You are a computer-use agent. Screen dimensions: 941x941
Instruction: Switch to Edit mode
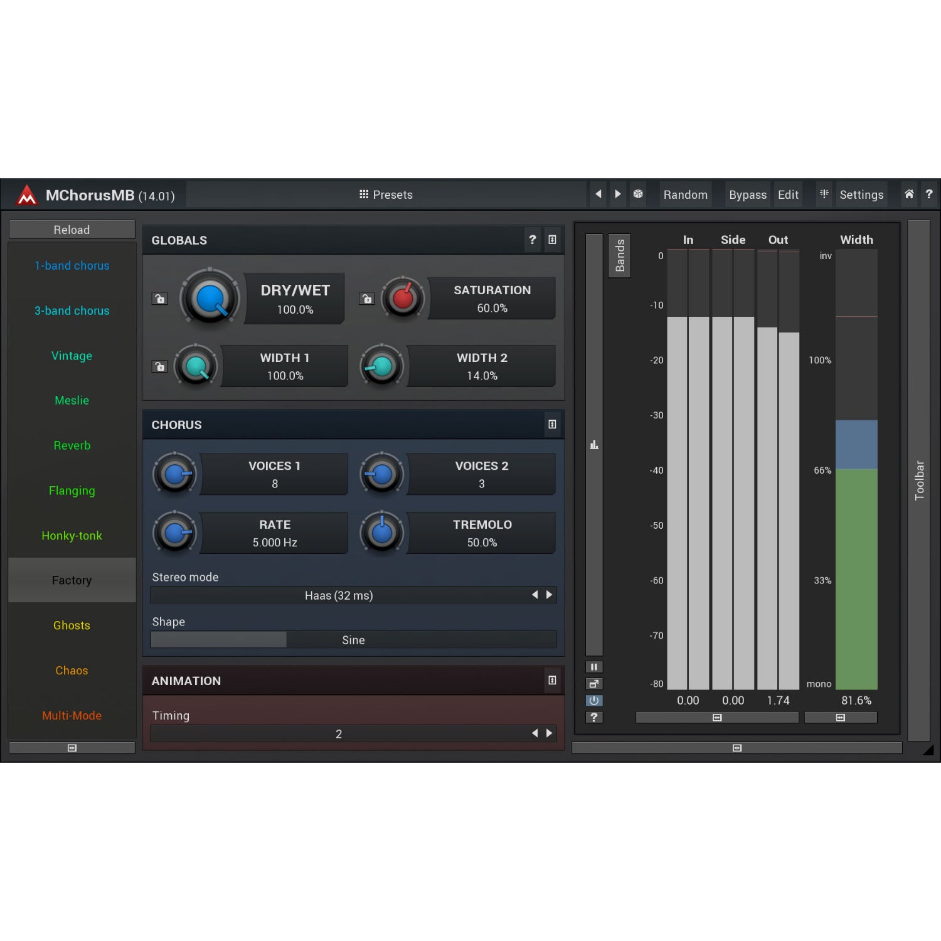click(788, 194)
